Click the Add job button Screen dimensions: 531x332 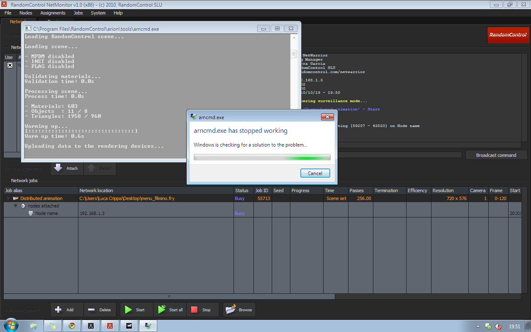point(67,310)
